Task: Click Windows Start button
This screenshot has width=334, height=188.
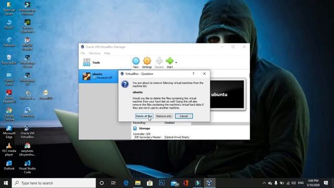Action: pyautogui.click(x=6, y=183)
